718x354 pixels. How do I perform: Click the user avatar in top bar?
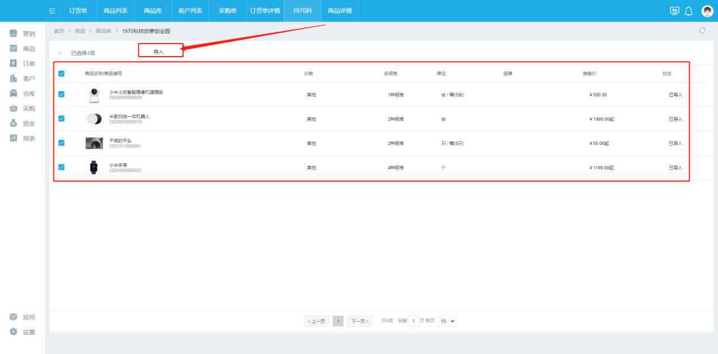coord(707,11)
